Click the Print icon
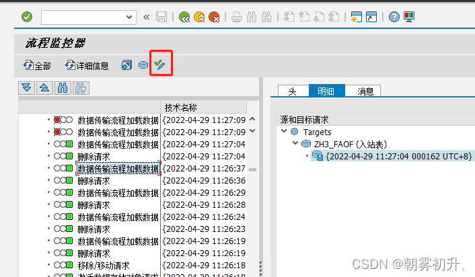Image resolution: width=475 pixels, height=277 pixels. click(237, 17)
